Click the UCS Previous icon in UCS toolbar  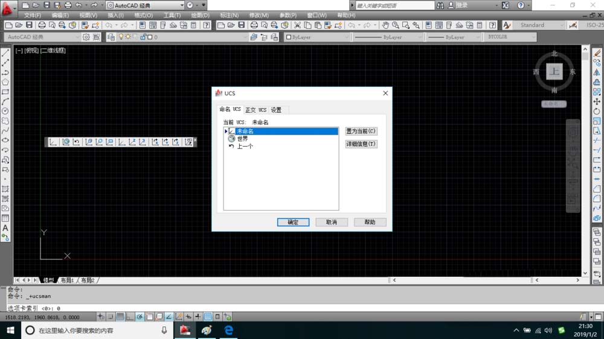coord(76,142)
